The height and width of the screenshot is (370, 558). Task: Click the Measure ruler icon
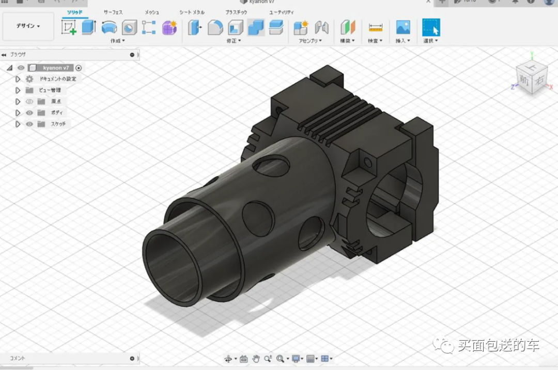376,27
